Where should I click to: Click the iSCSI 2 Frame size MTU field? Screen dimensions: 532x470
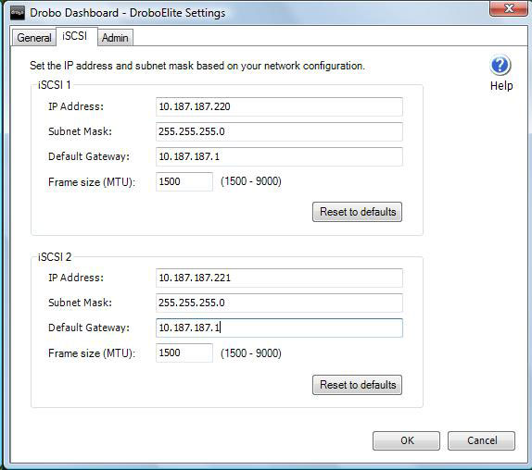pos(184,352)
